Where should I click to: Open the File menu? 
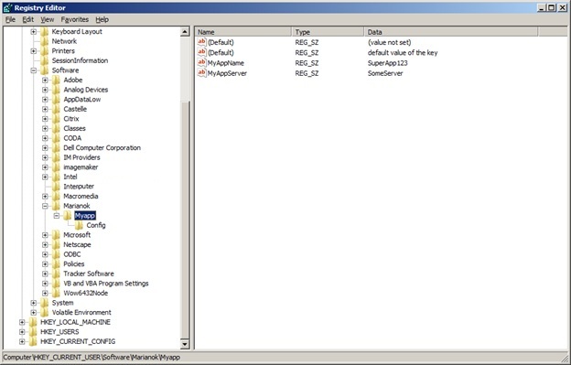click(x=10, y=19)
